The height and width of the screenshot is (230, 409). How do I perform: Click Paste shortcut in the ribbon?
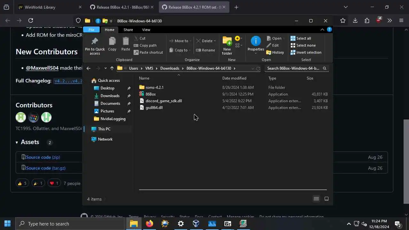148,52
